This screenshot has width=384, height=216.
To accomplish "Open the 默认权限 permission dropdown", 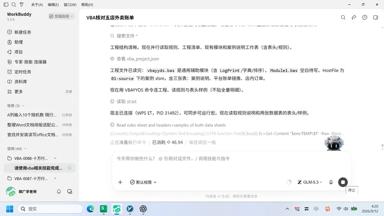I will pos(143,182).
